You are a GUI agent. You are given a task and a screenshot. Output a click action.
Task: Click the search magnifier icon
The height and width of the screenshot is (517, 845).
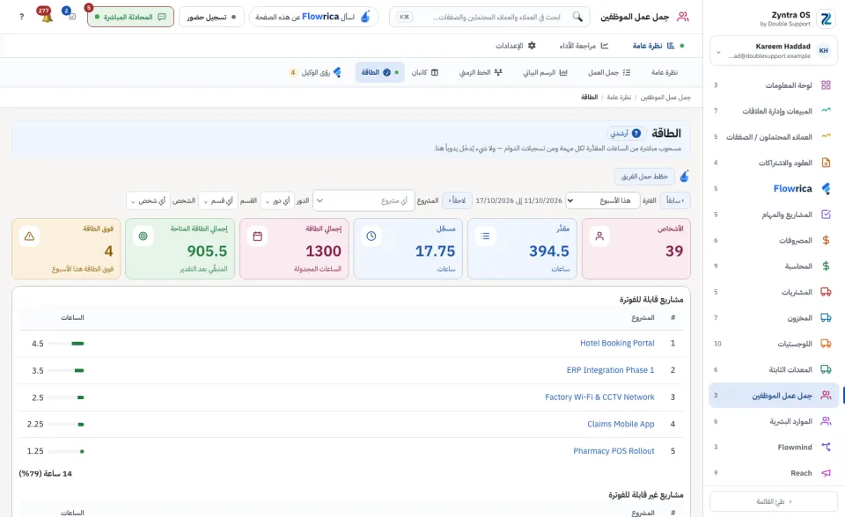(577, 17)
